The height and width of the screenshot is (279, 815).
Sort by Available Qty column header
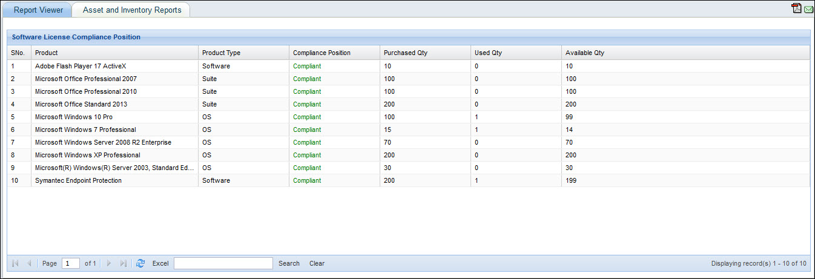(584, 53)
